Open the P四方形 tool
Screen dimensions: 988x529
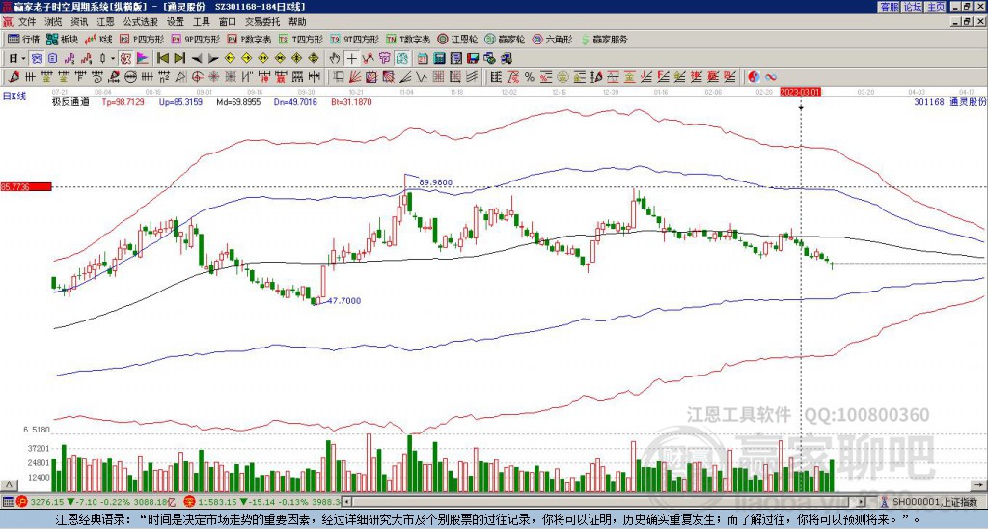pos(142,39)
